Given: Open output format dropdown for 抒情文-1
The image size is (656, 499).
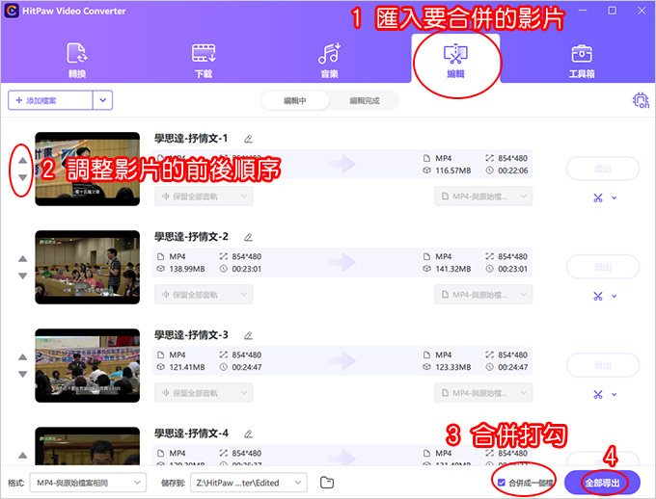Looking at the screenshot, I should coord(483,197).
